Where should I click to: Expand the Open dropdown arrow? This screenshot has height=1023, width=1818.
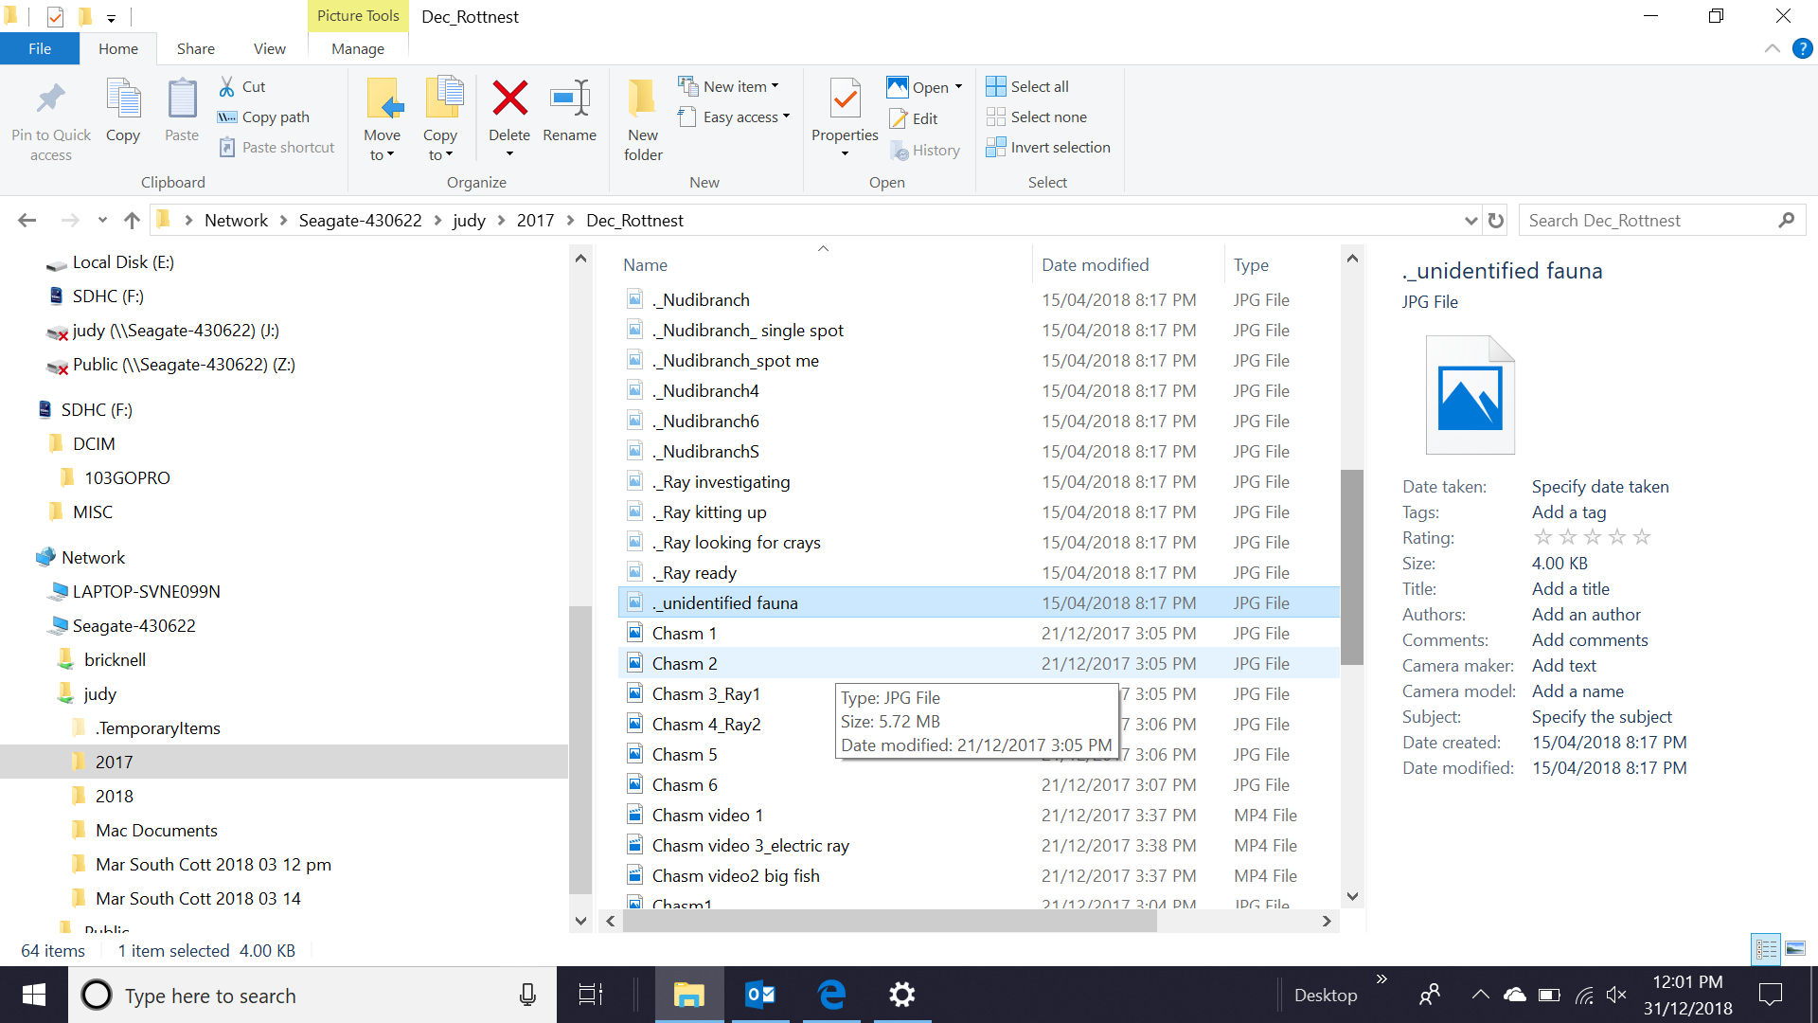[x=959, y=85]
